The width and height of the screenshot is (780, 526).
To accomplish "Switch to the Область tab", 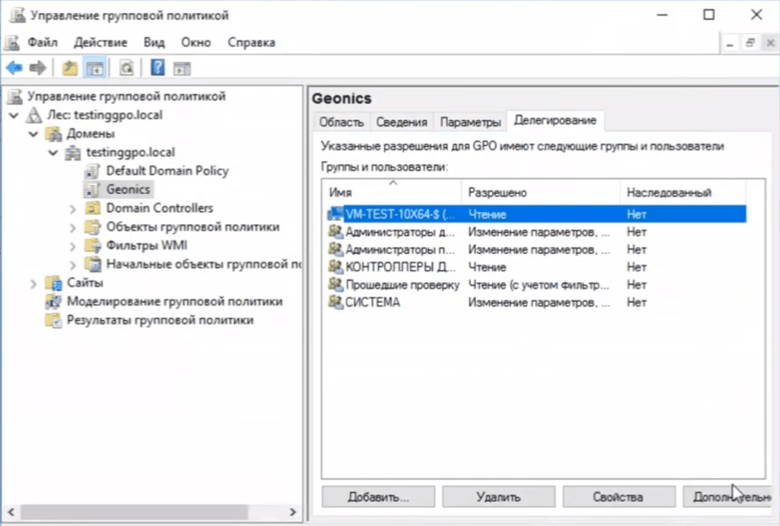I will coord(341,122).
